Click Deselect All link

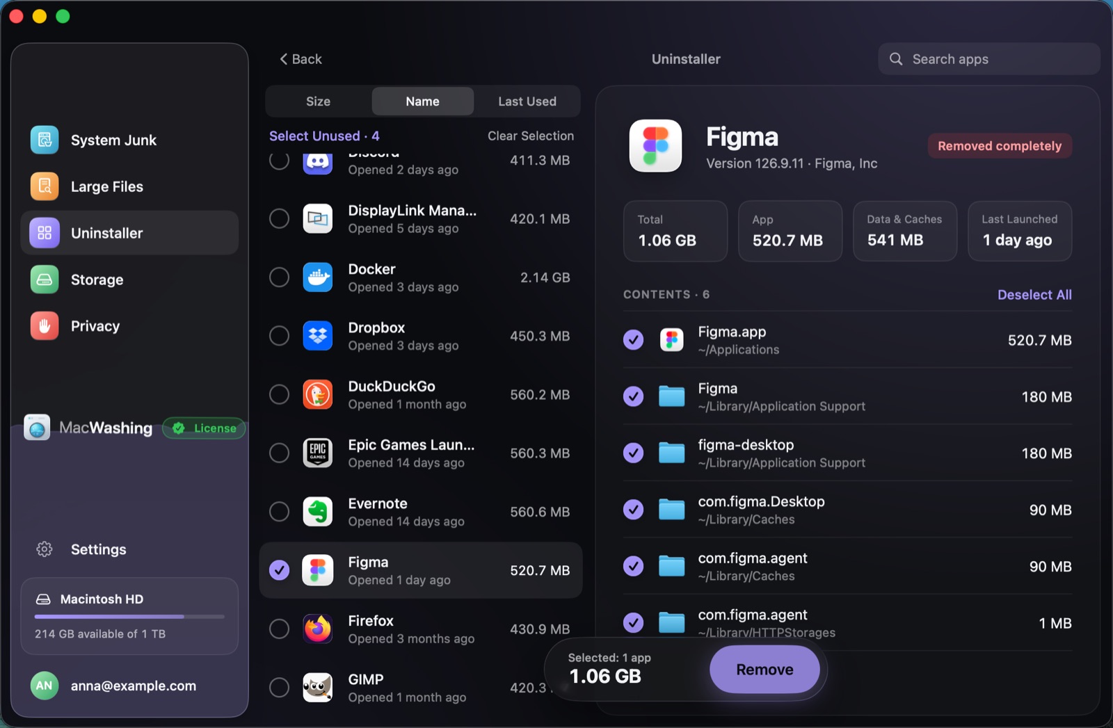point(1034,295)
